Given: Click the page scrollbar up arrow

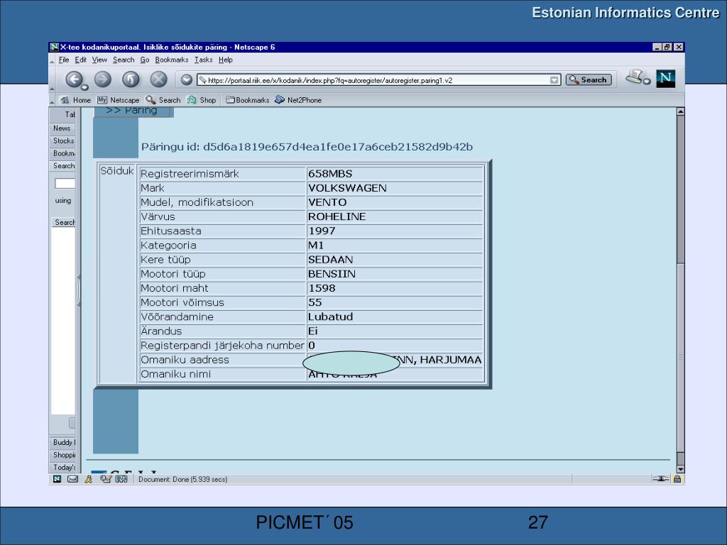Looking at the screenshot, I should coord(680,111).
